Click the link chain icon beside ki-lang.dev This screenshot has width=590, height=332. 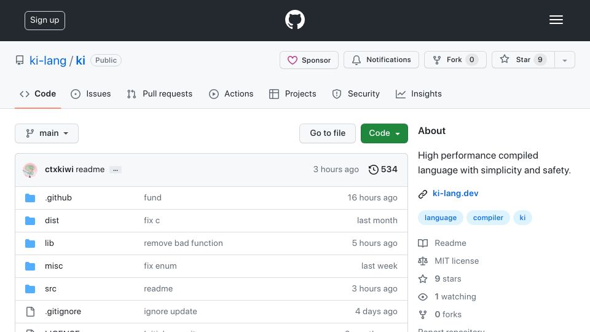[423, 194]
